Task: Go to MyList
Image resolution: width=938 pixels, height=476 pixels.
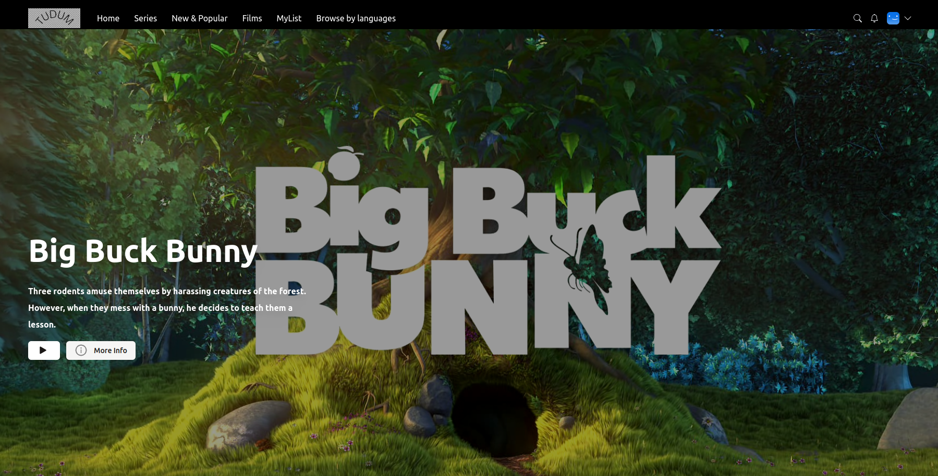Action: point(289,18)
